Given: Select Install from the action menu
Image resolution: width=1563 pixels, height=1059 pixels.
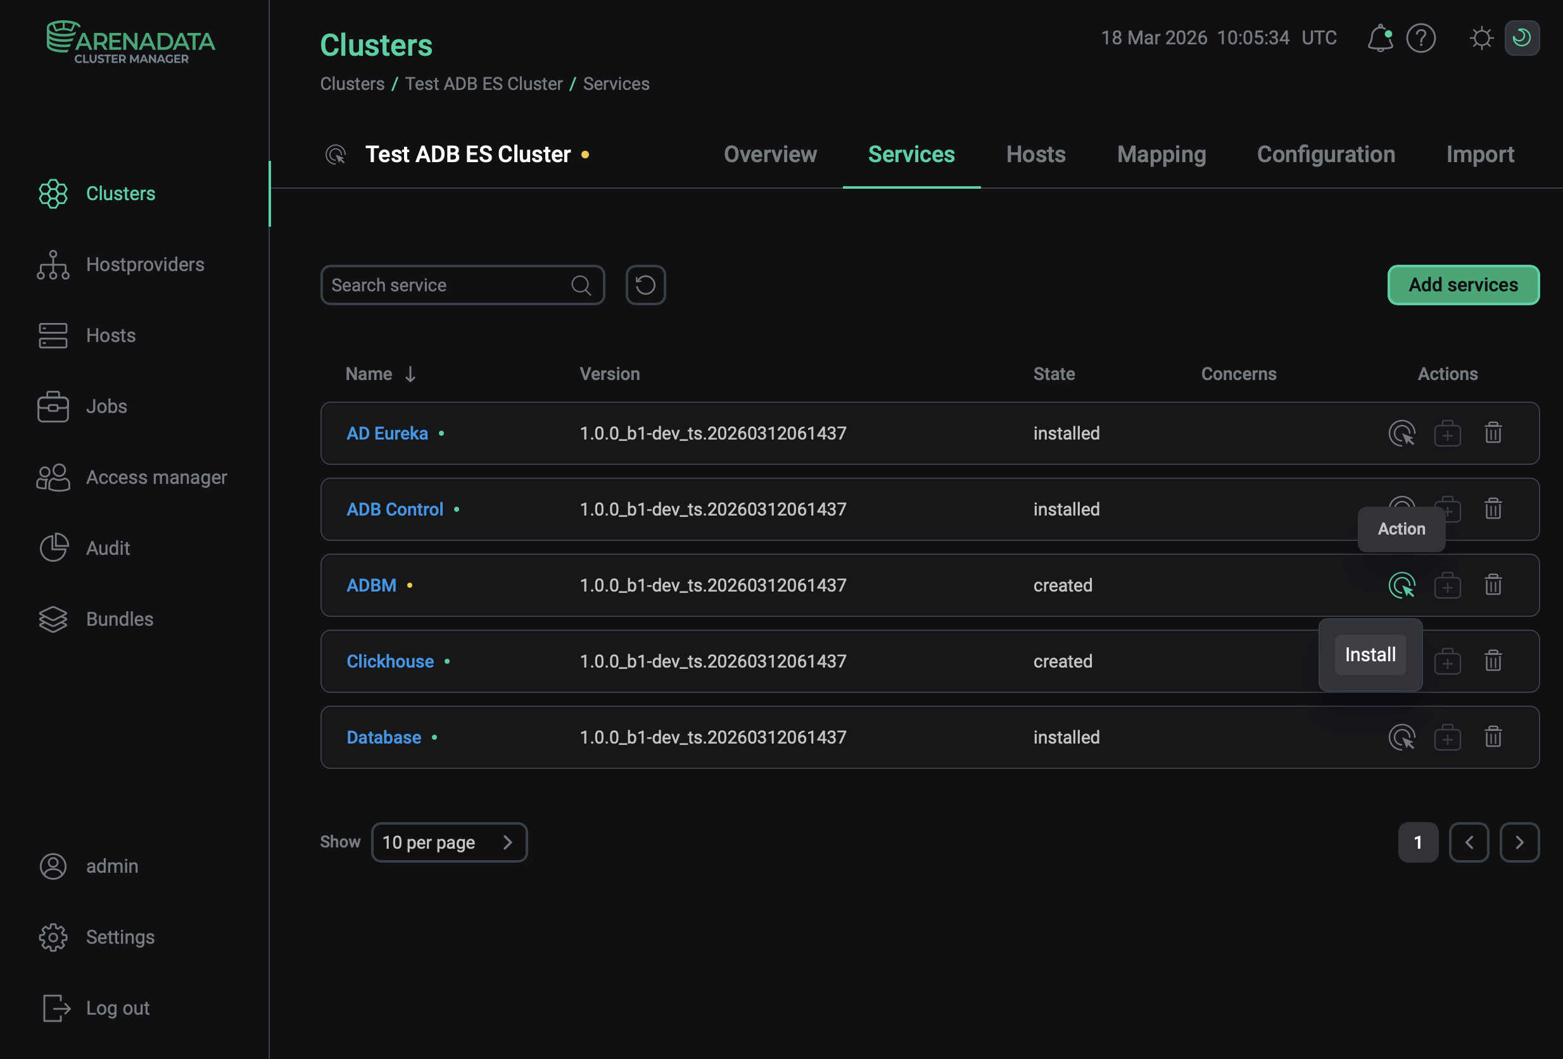Looking at the screenshot, I should click(x=1369, y=655).
